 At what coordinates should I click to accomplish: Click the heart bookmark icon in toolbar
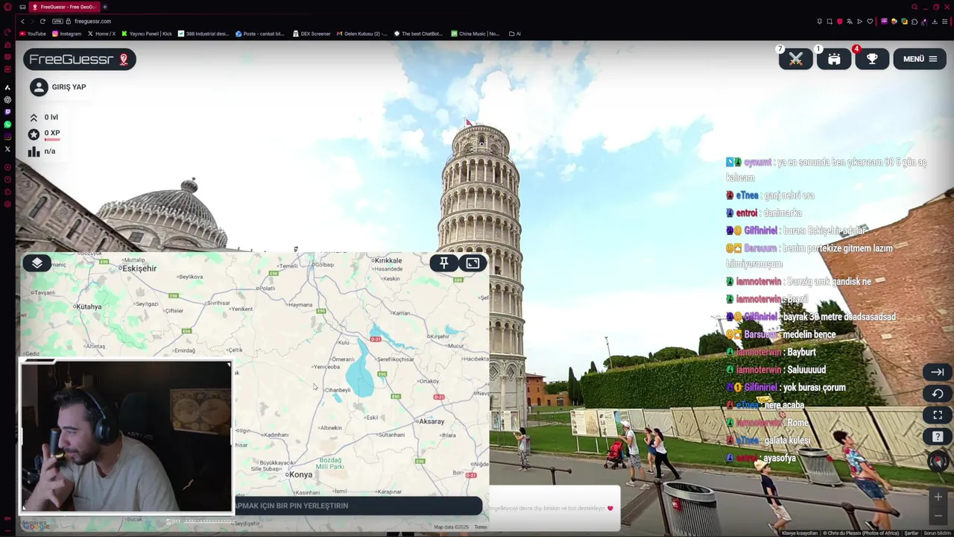coord(869,21)
